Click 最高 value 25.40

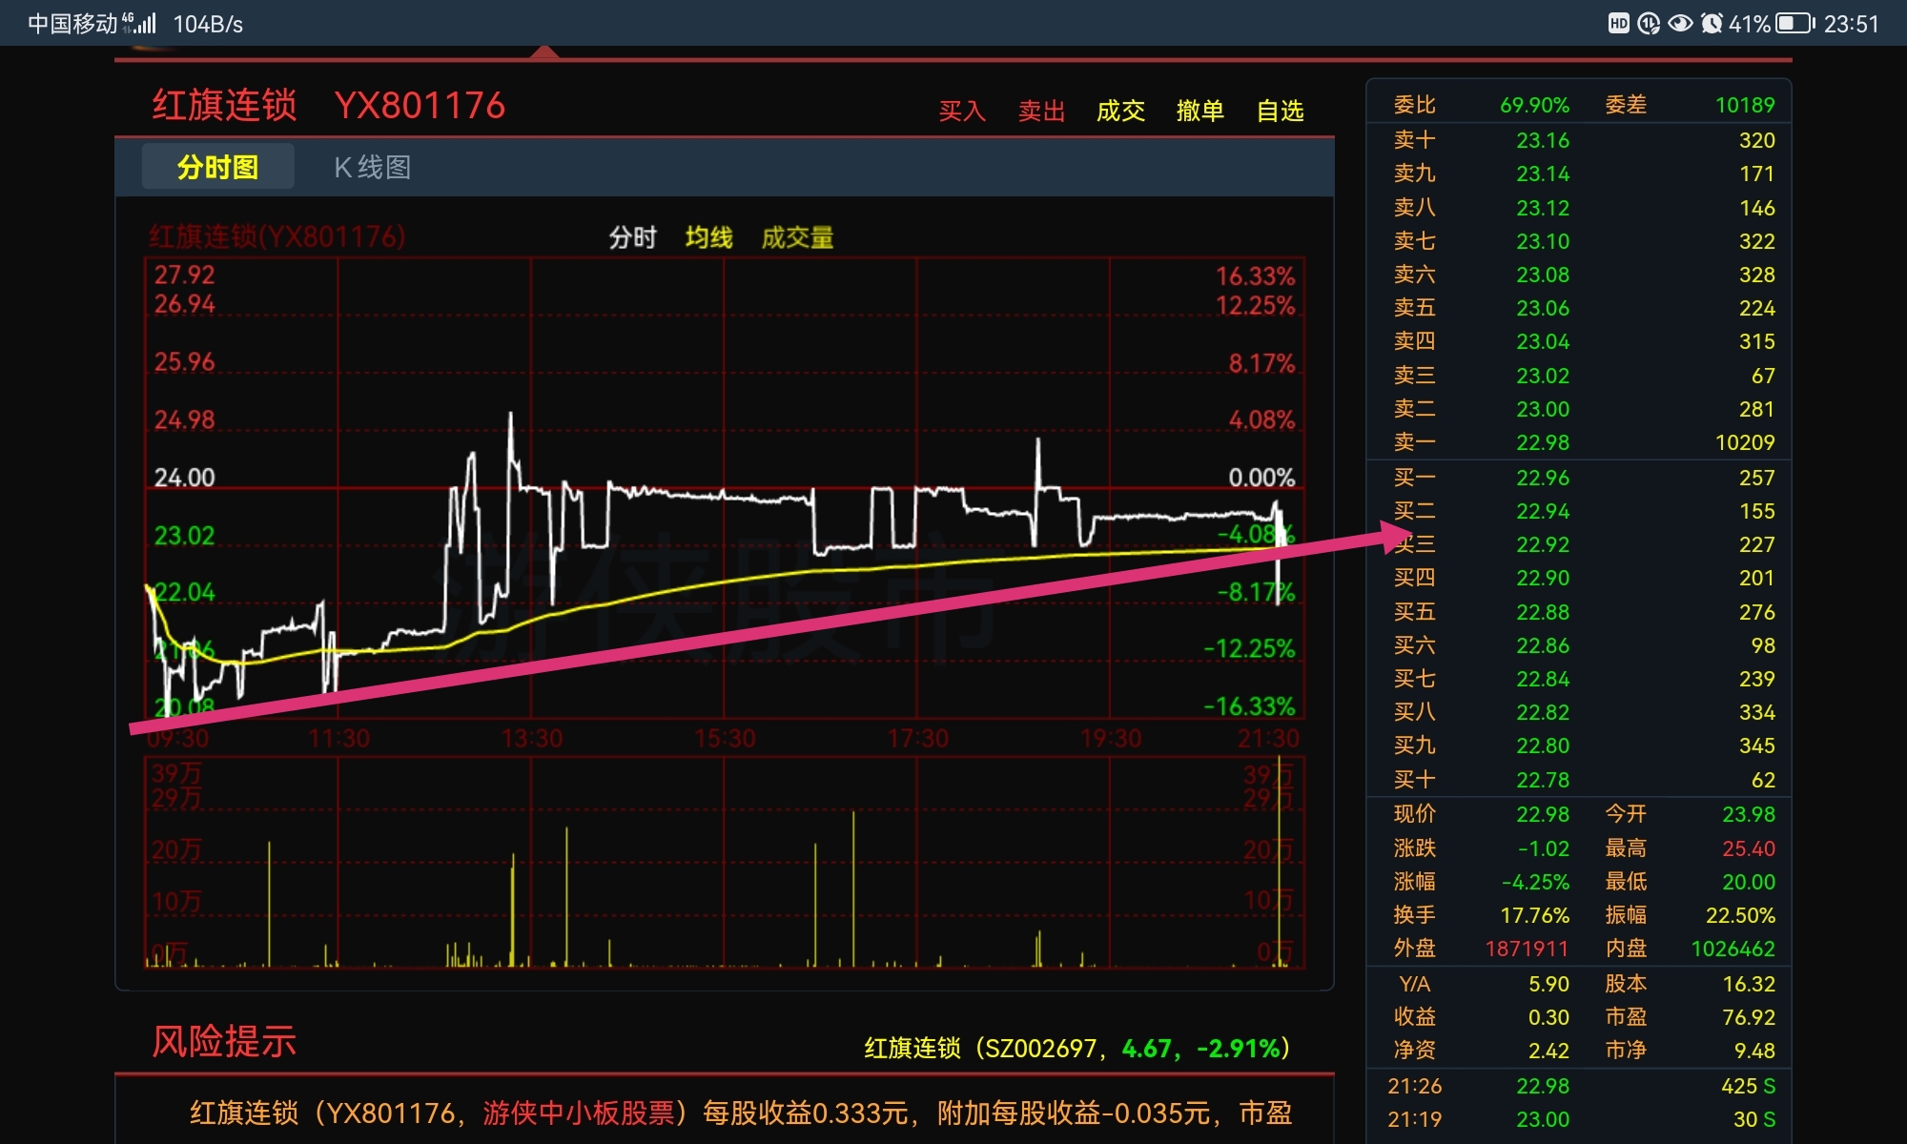tap(1748, 848)
